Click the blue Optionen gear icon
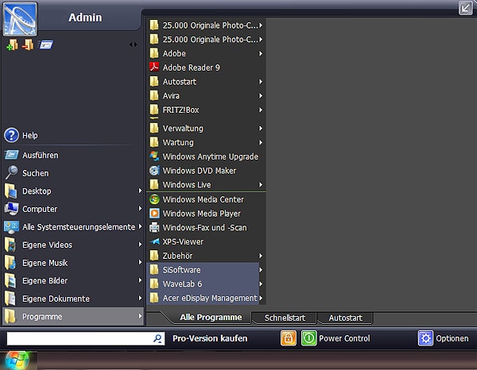The image size is (477, 370). point(425,338)
